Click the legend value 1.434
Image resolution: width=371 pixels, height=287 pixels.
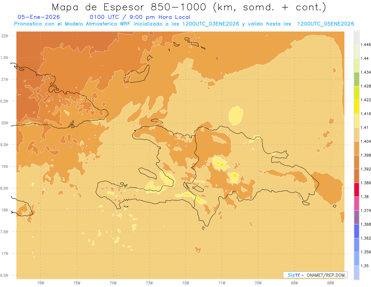tap(365, 72)
